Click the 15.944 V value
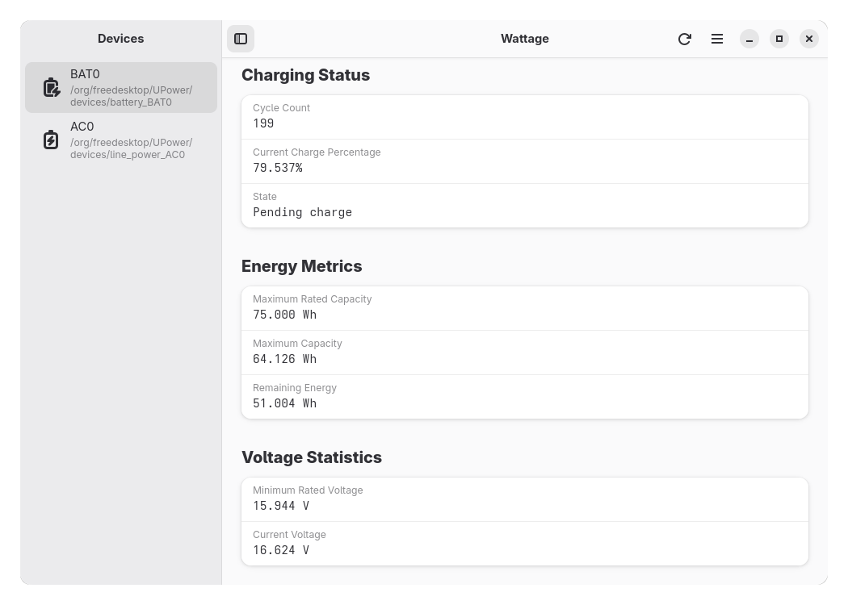Viewport: 848px width, 605px height. point(281,506)
